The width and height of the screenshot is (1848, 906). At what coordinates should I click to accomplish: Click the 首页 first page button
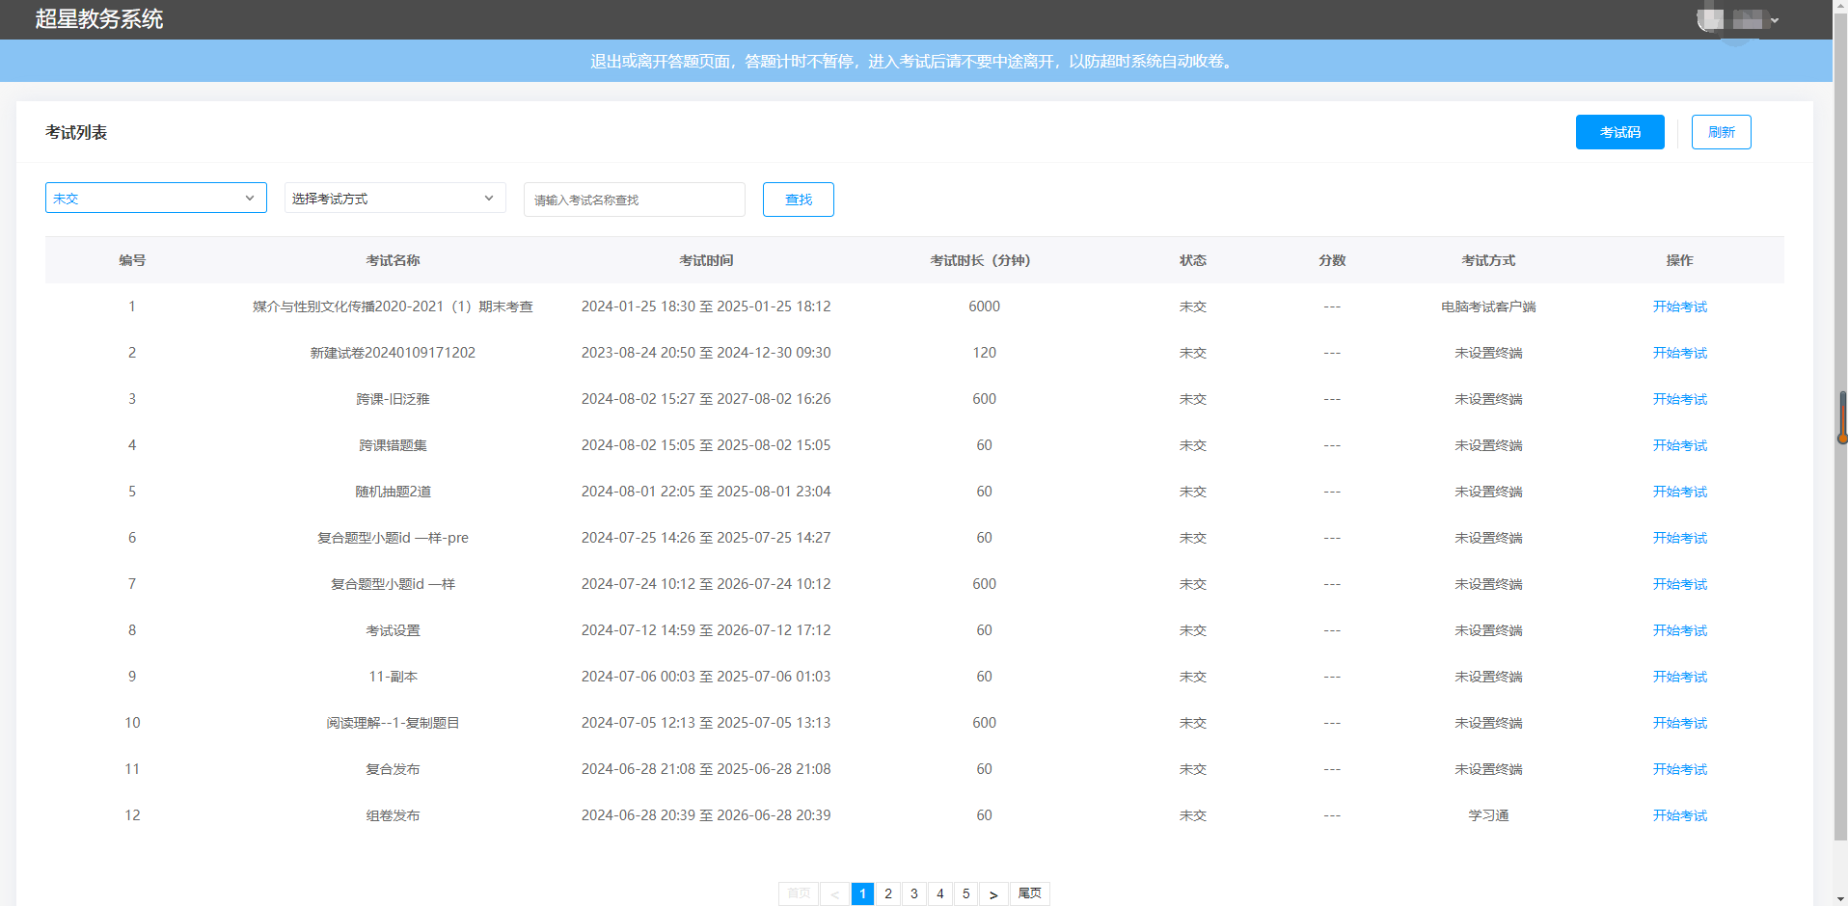(x=799, y=893)
